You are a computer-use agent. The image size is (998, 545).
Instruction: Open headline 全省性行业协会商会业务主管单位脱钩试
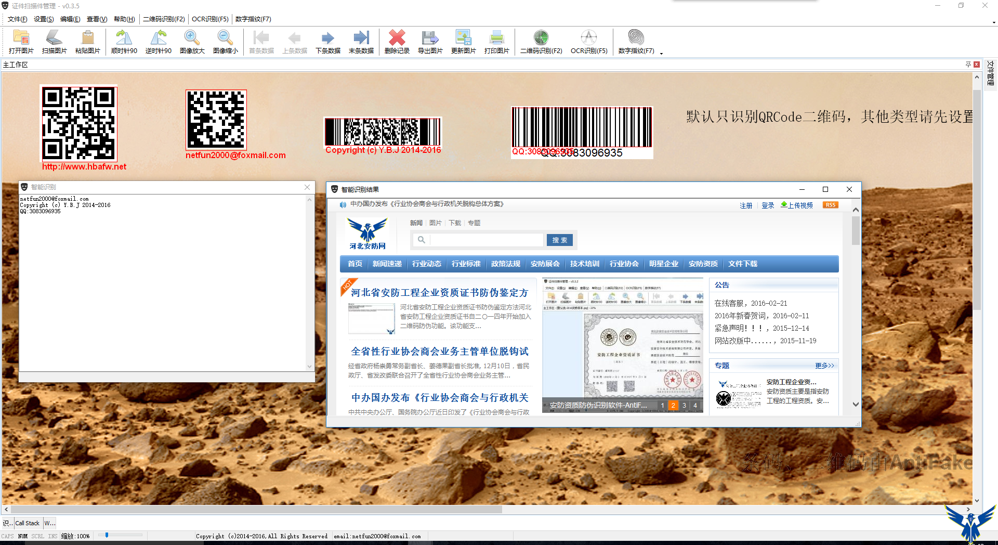point(440,352)
